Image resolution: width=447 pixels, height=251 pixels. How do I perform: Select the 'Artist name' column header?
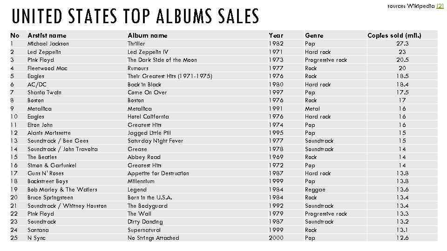click(47, 35)
